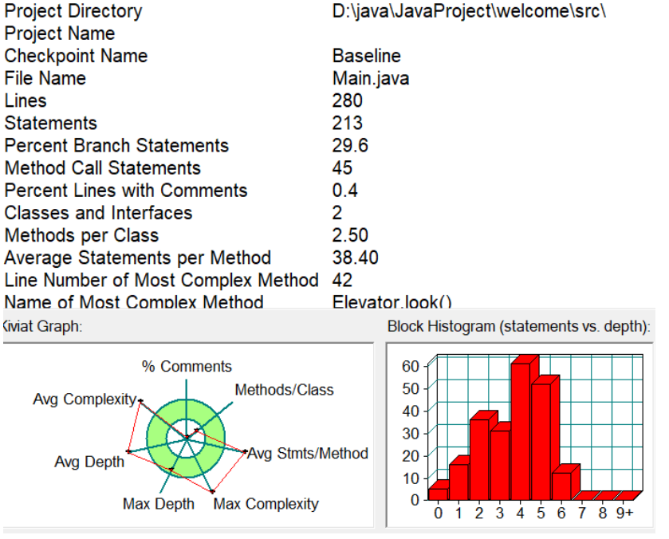
Task: Click the 'Max Depth' axis label
Action: (159, 504)
